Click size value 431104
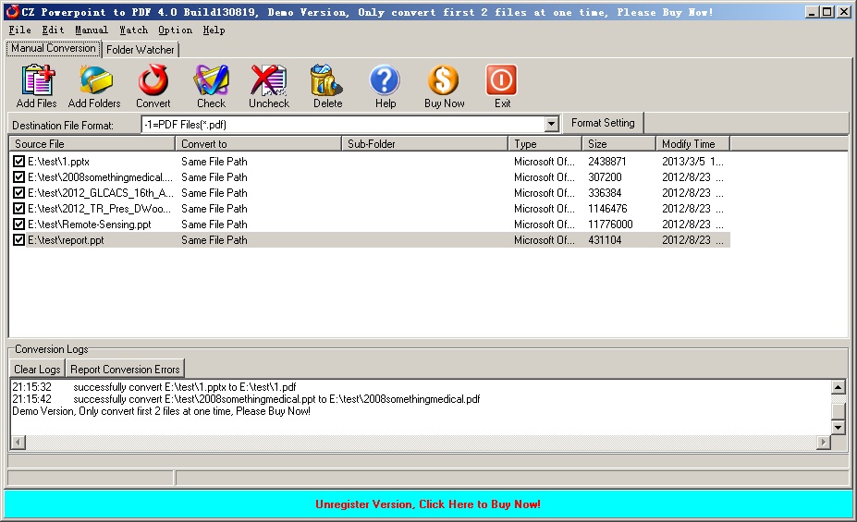Viewport: 857px width, 522px height. click(x=605, y=239)
